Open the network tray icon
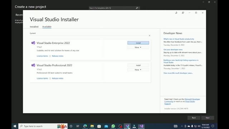The width and height of the screenshot is (229, 129). pyautogui.click(x=196, y=126)
